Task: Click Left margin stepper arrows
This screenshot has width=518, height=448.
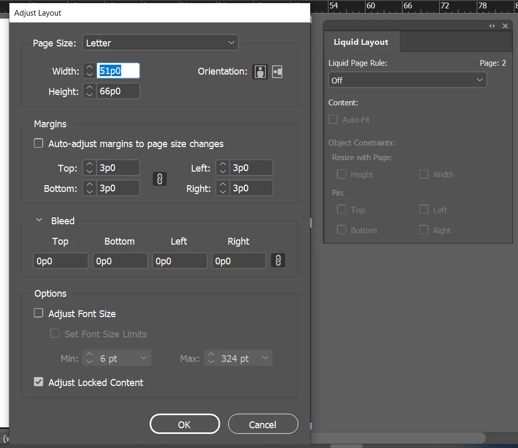Action: click(x=222, y=167)
